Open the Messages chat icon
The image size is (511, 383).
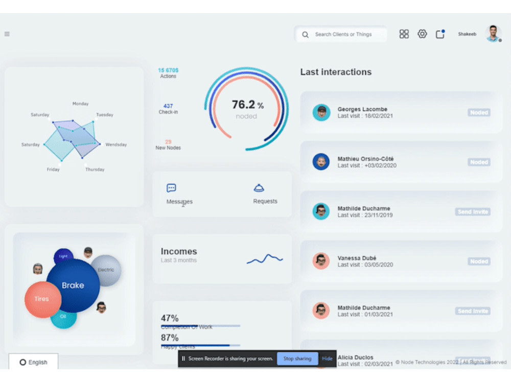[x=171, y=188]
